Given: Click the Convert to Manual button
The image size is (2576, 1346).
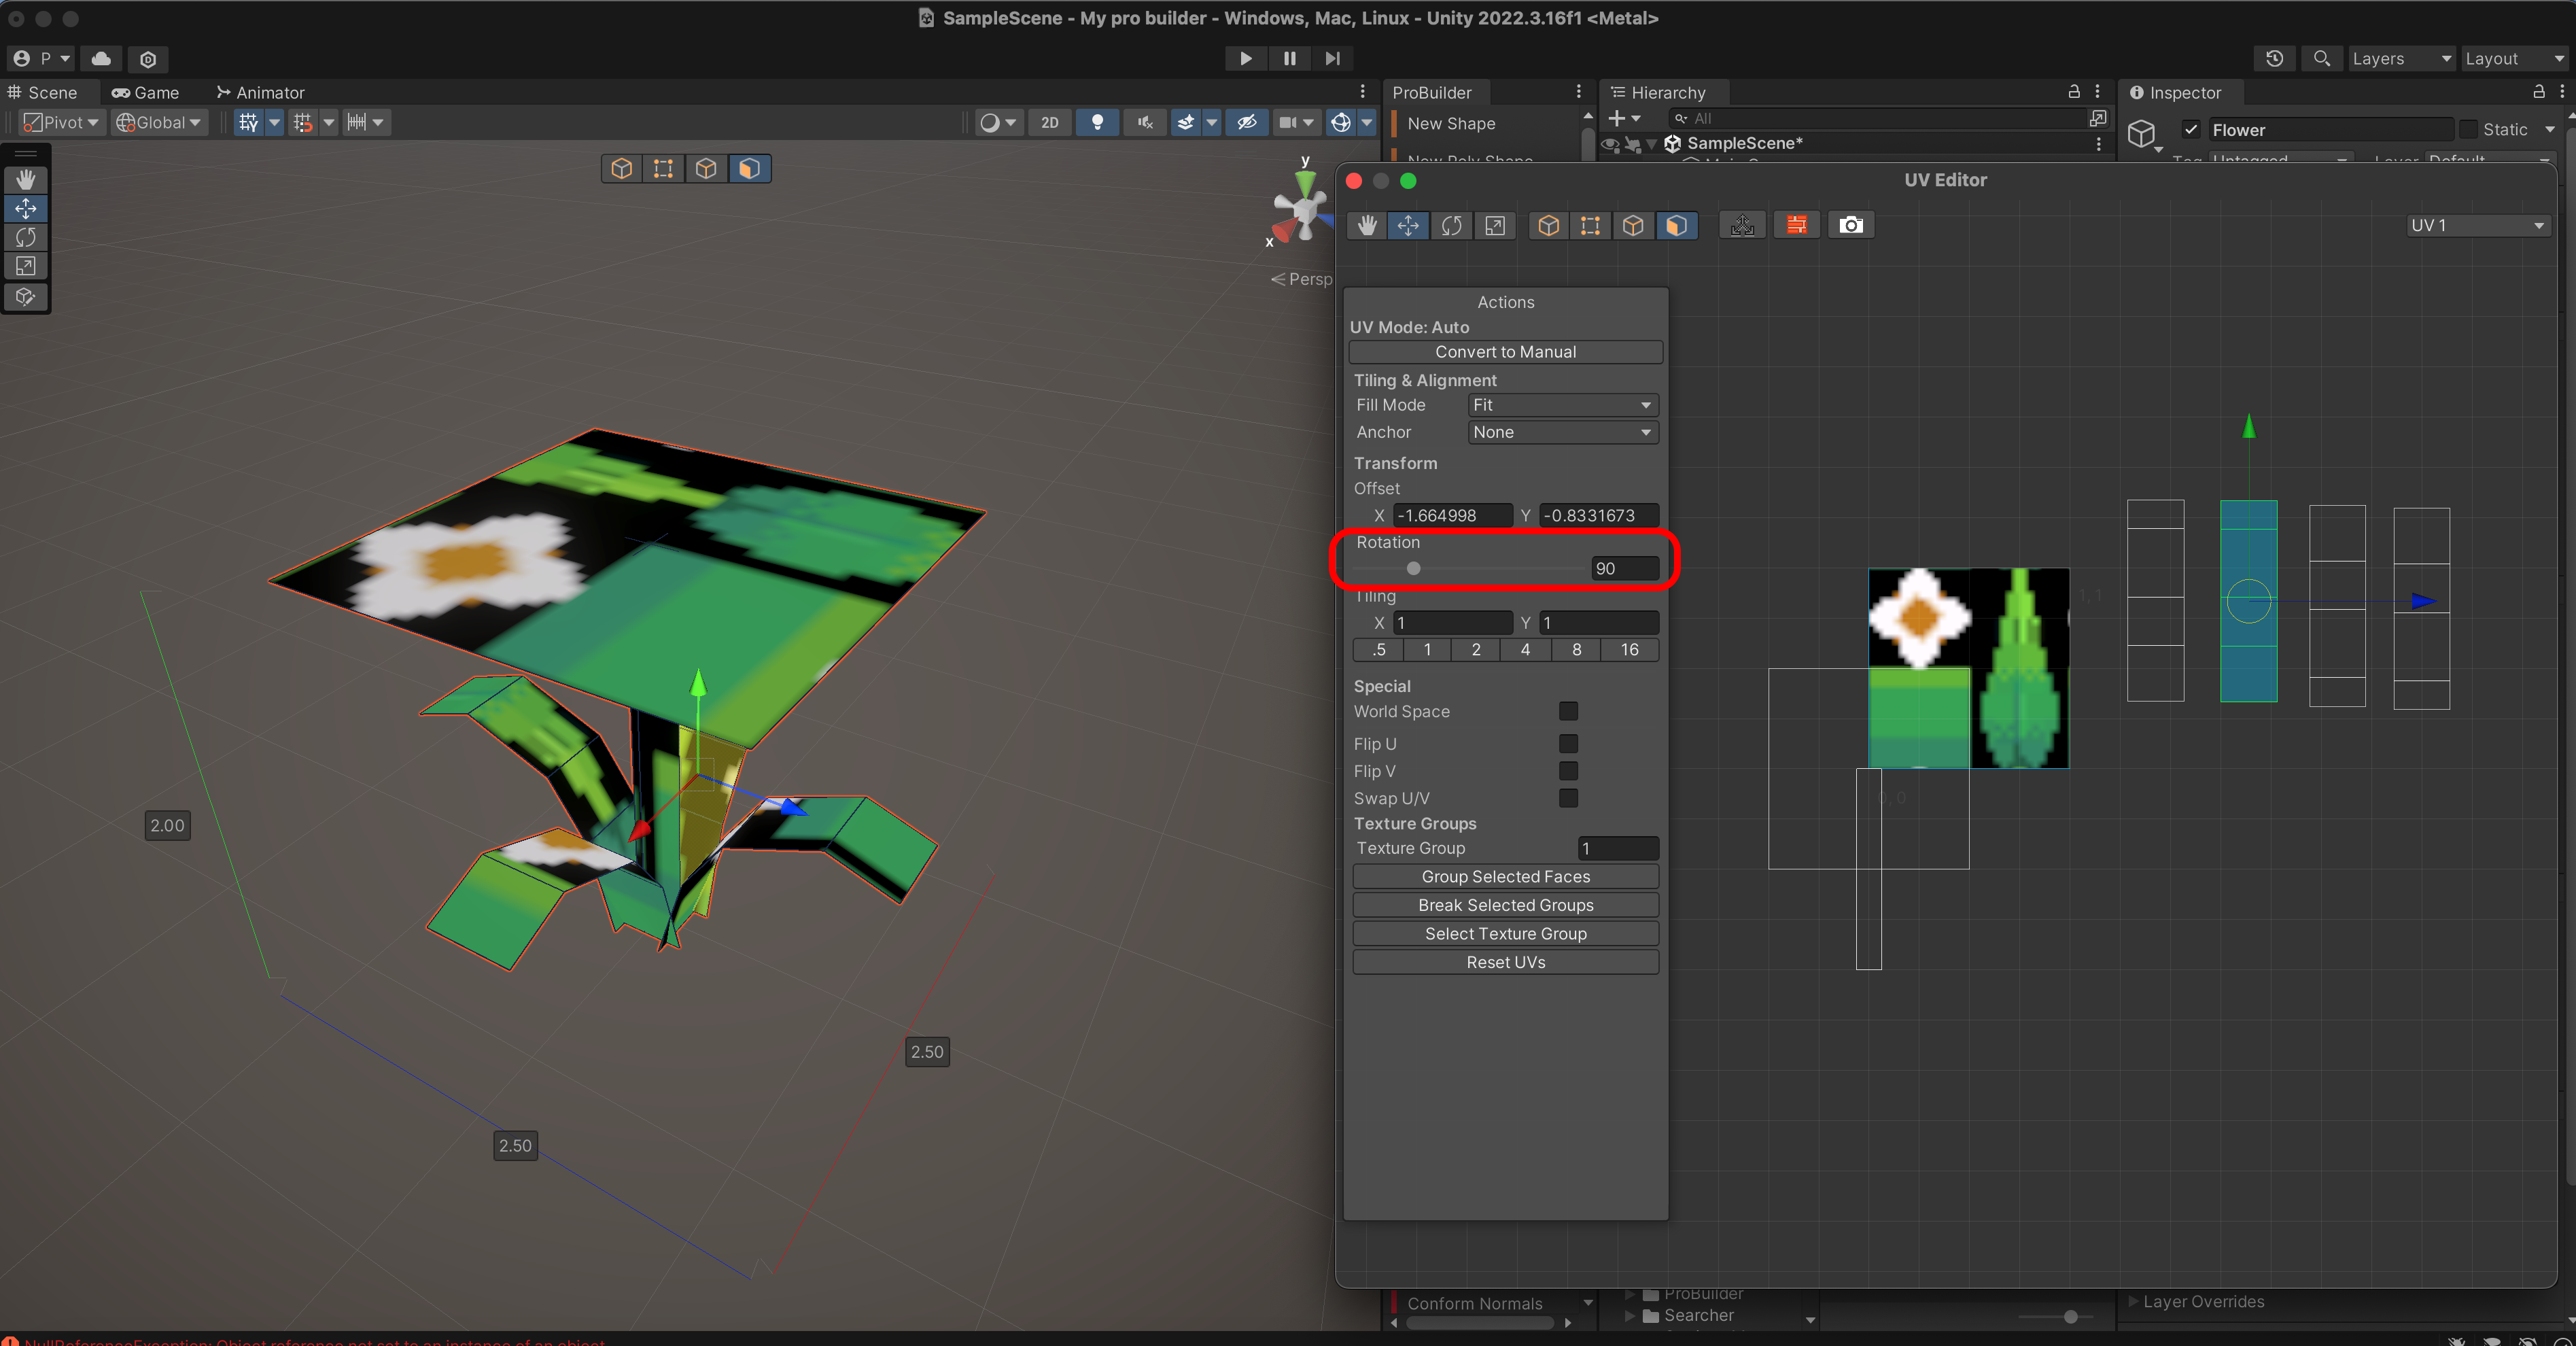Looking at the screenshot, I should pyautogui.click(x=1505, y=352).
